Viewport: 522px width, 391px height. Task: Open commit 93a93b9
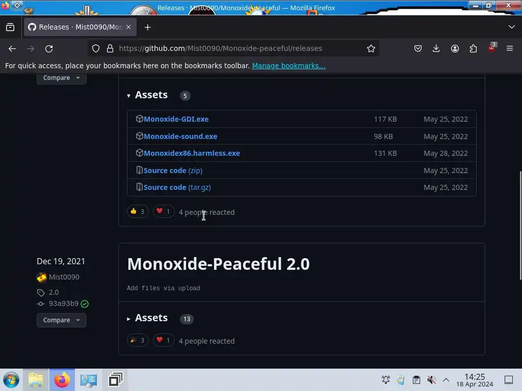64,303
